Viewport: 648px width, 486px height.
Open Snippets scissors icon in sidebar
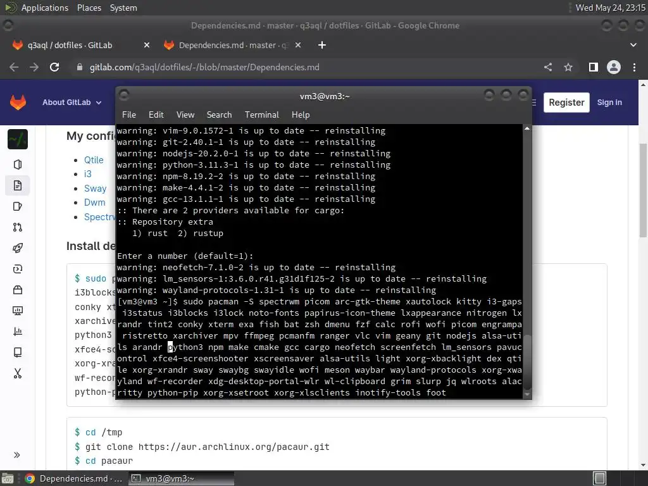click(17, 373)
